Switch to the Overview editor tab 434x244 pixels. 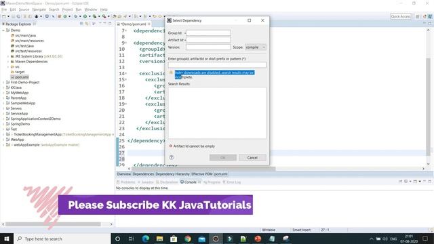pyautogui.click(x=123, y=174)
